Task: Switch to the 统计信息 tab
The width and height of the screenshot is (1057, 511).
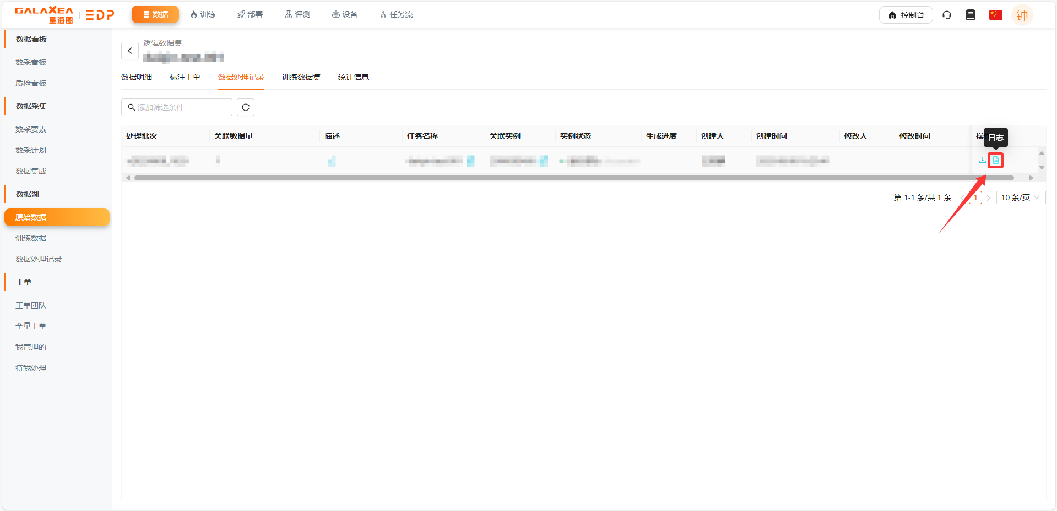Action: (x=353, y=77)
